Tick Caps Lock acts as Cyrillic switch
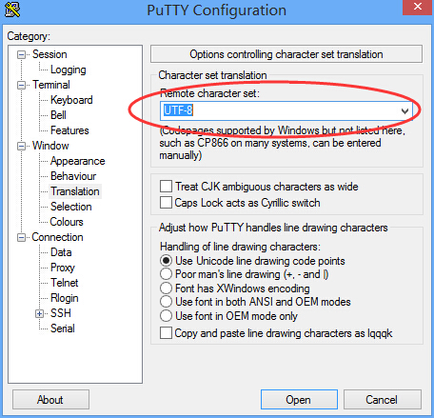 pos(167,203)
